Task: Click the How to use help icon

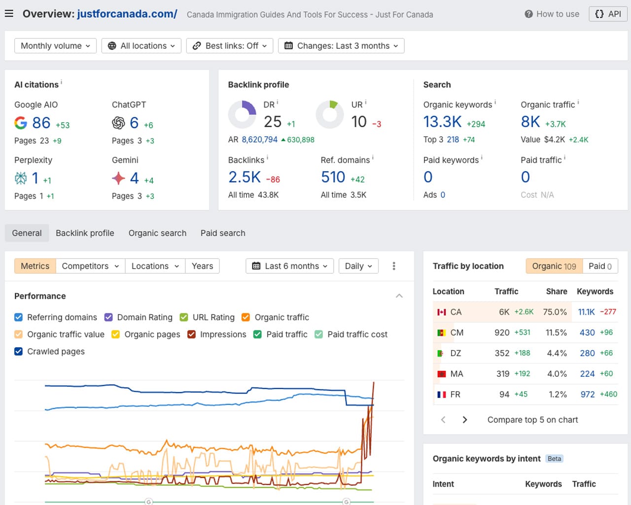Action: coord(528,14)
